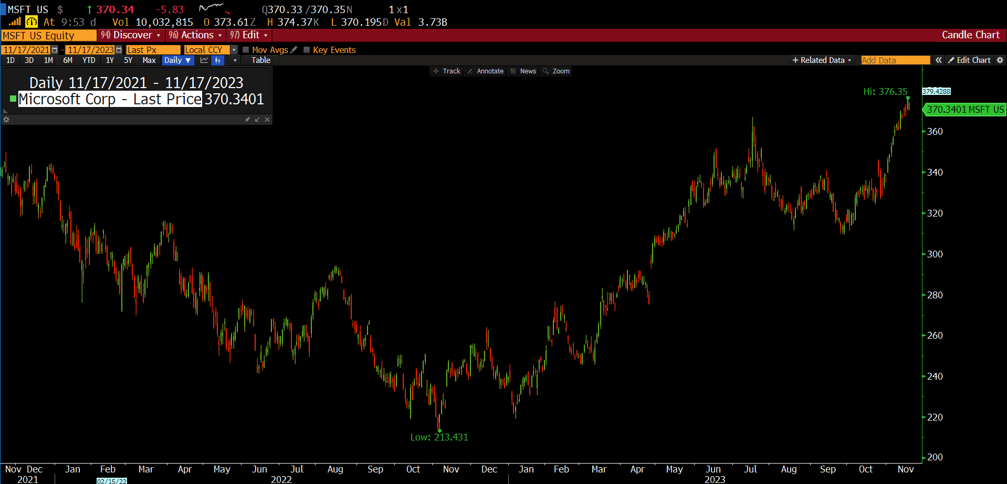The height and width of the screenshot is (484, 1007).
Task: Show News on the chart
Action: pyautogui.click(x=523, y=71)
